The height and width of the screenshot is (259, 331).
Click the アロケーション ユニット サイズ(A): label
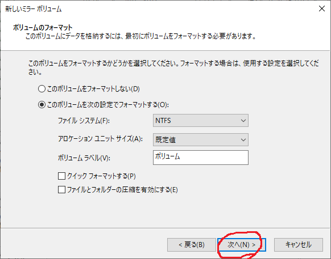pyautogui.click(x=100, y=139)
